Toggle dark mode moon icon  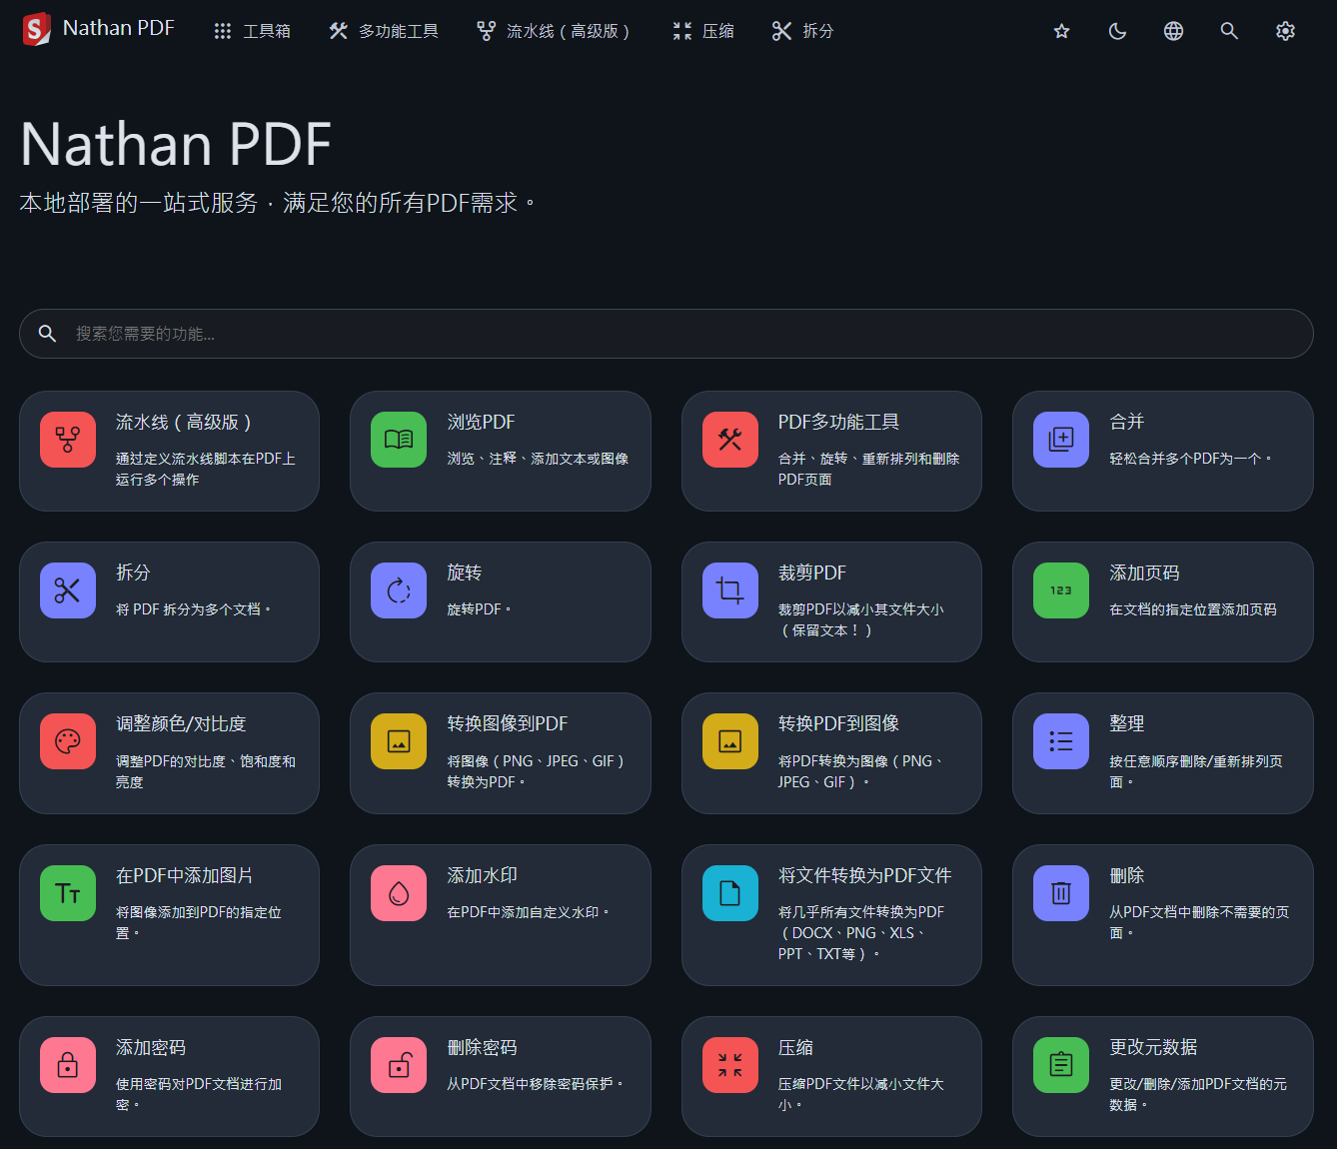[x=1118, y=31]
